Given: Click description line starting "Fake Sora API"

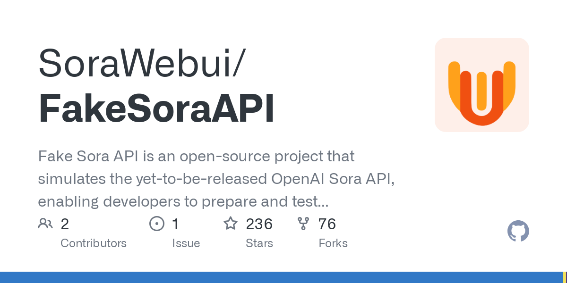Looking at the screenshot, I should [196, 156].
